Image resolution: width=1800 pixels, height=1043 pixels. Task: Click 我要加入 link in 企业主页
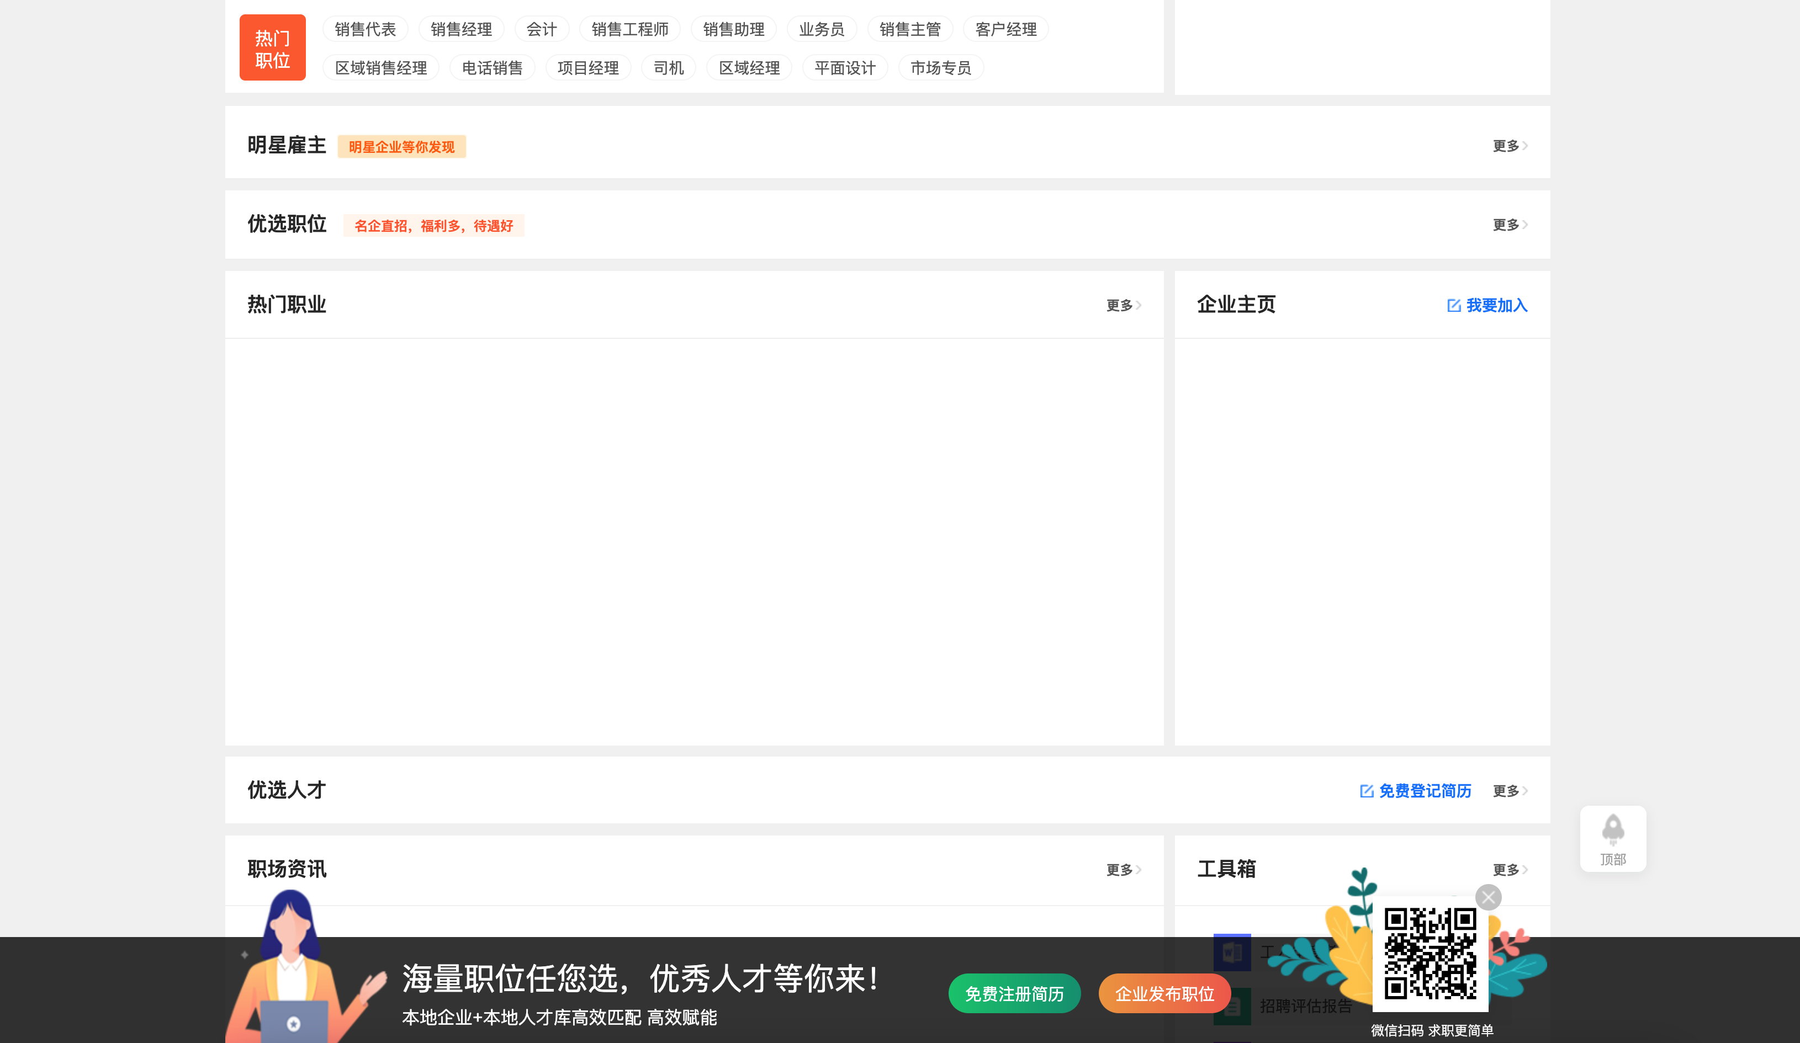coord(1496,306)
